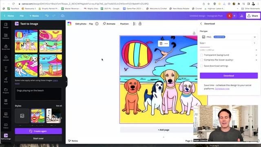Open the Brand Hub sidebar tab
Image resolution: width=261 pixels, height=147 pixels.
click(6, 47)
